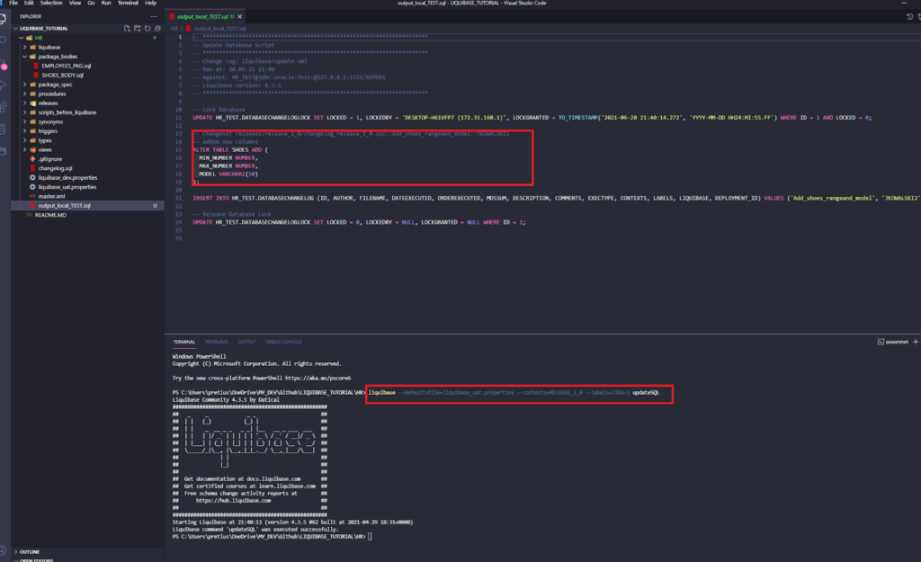Viewport: 921px width, 562px height.
Task: Click the ALTER TABLE SHOES ADD code line
Action: click(230, 150)
